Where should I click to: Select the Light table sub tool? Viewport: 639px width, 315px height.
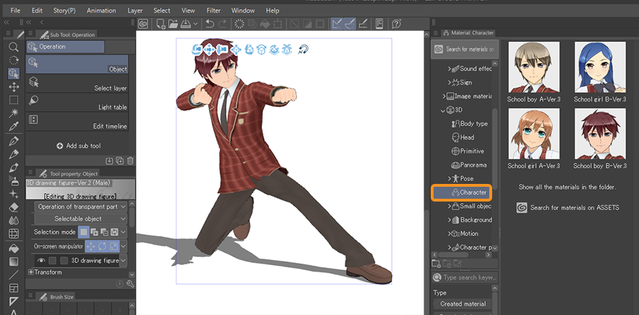coord(78,101)
